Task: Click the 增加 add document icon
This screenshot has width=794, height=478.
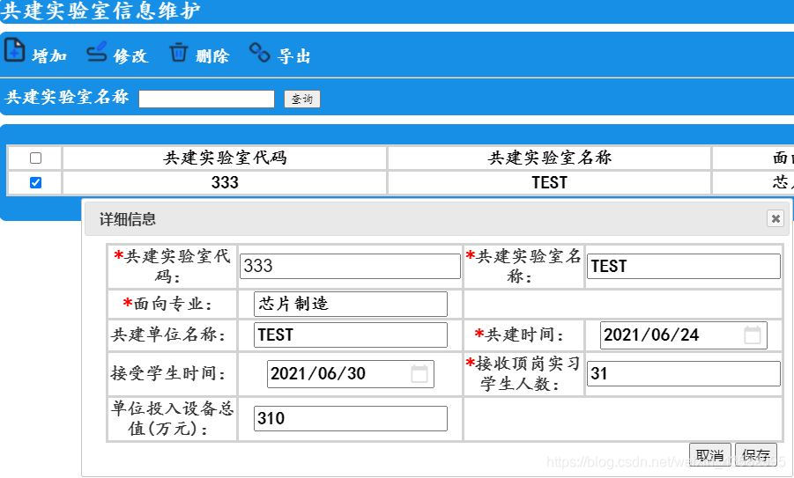Action: tap(14, 50)
